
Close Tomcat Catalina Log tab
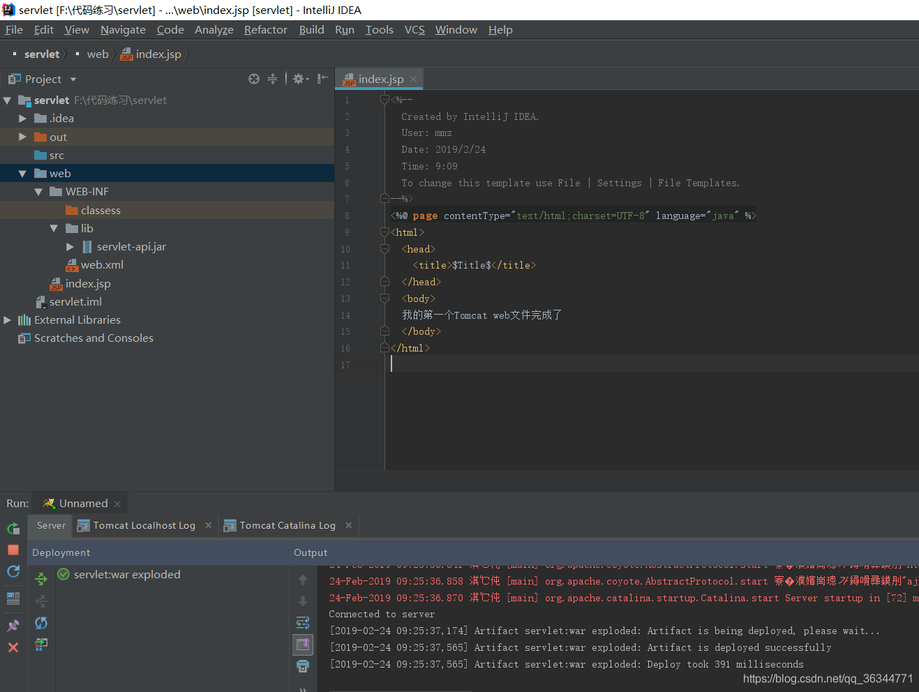pos(349,525)
